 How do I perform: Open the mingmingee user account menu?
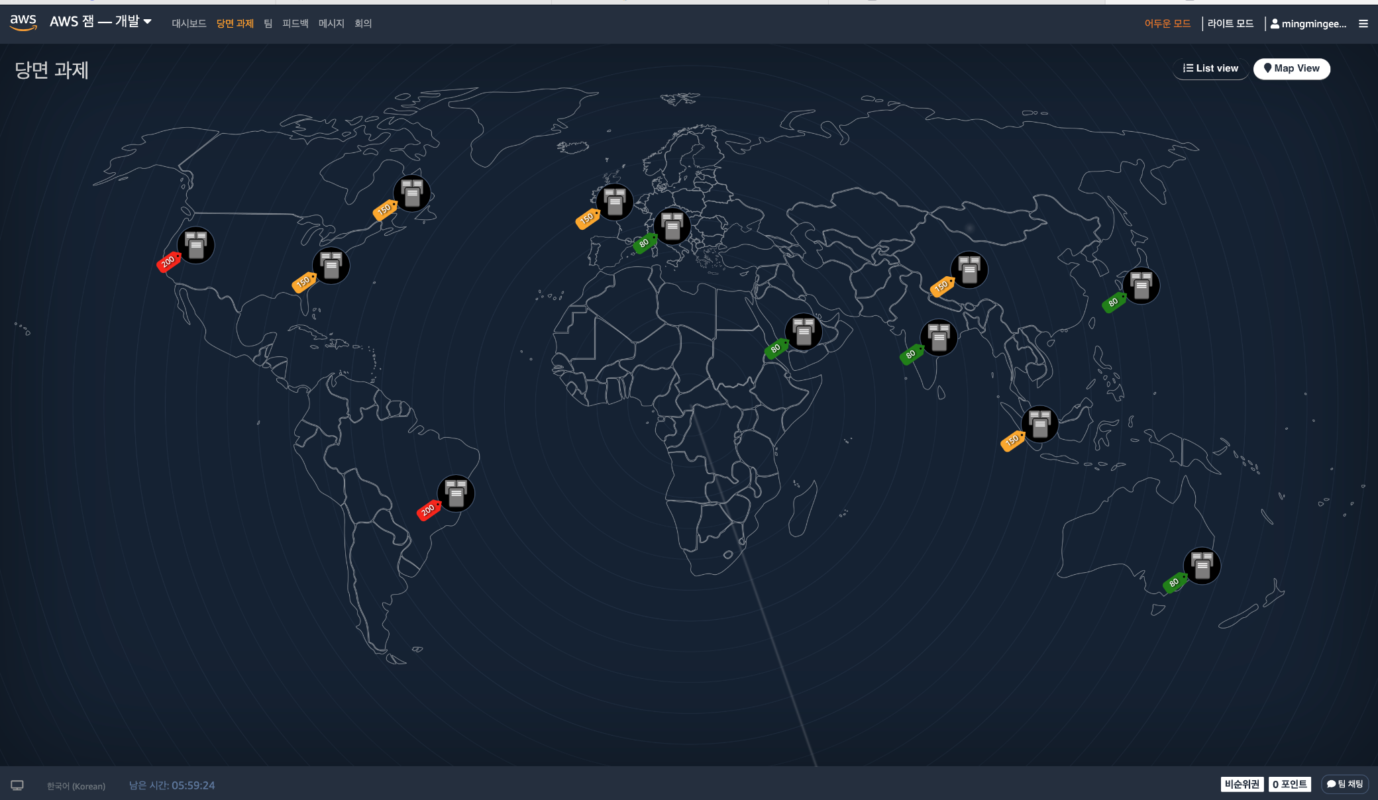[x=1308, y=24]
